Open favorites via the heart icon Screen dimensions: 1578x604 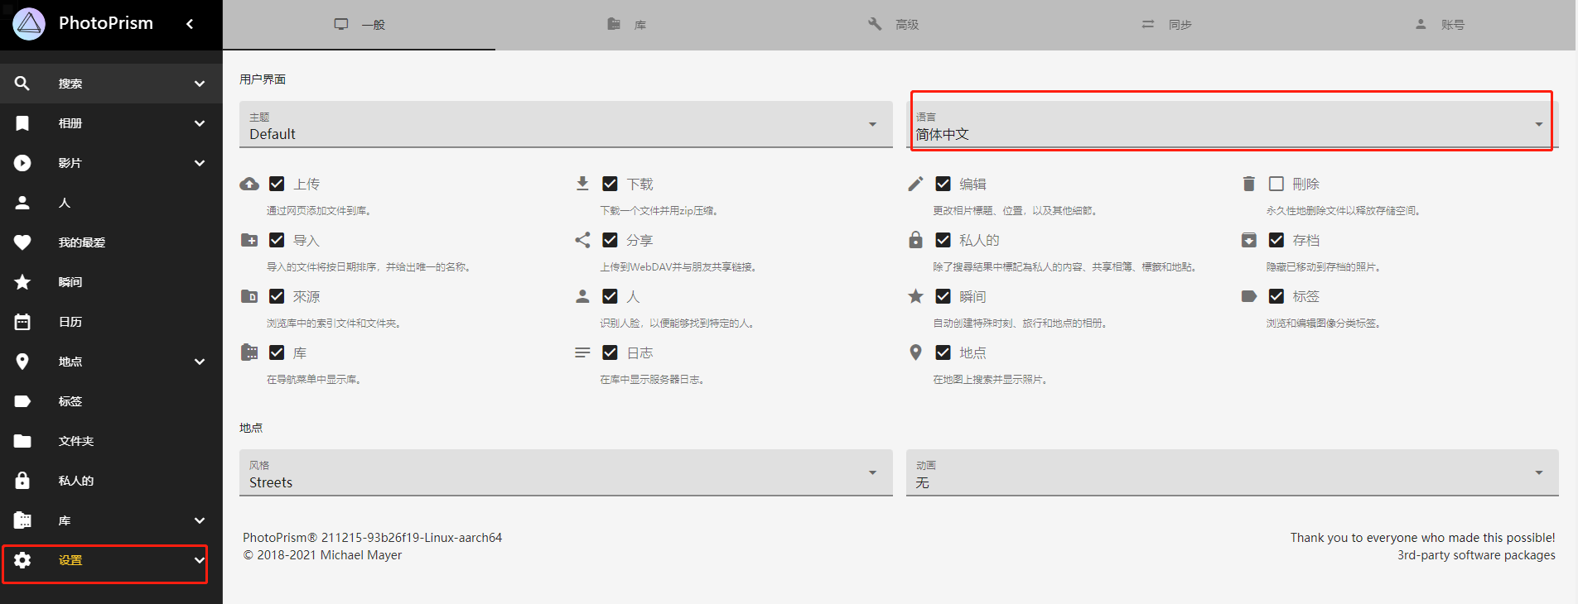click(x=22, y=242)
